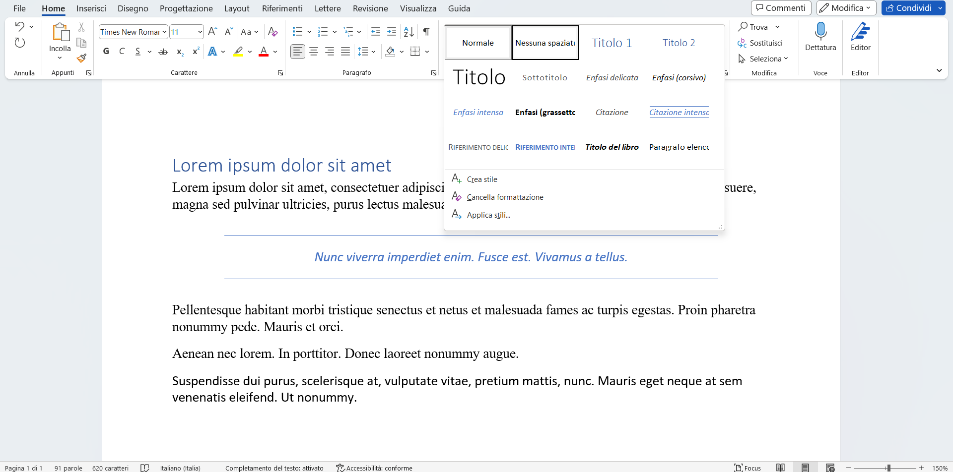Adjust the zoom slider
The image size is (953, 472).
pos(888,468)
